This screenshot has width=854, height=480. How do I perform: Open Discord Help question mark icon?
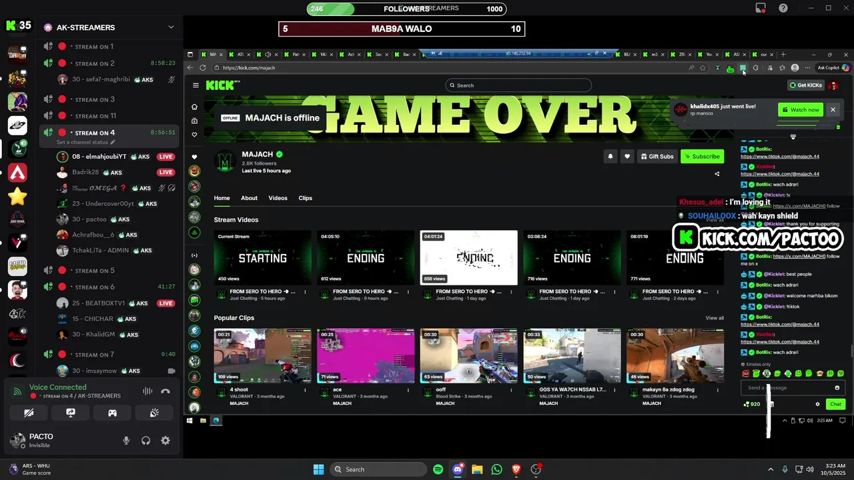tap(783, 8)
